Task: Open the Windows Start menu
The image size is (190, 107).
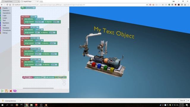Action: [x=2, y=105]
